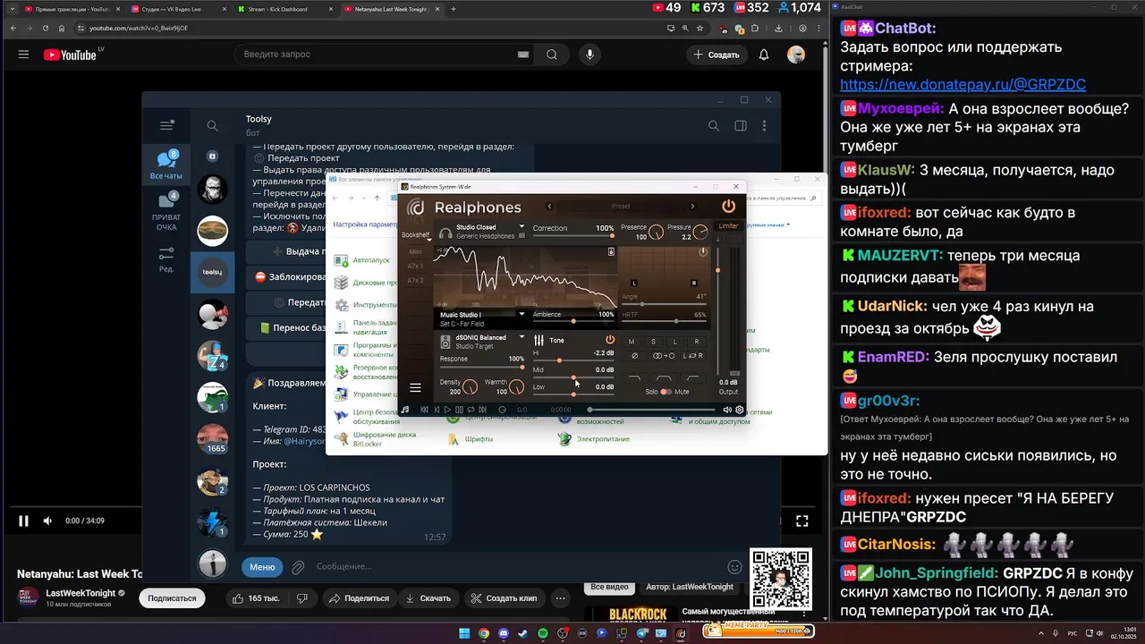This screenshot has height=644, width=1145.
Task: Open the YouTube guide hamburger menu
Action: (x=23, y=55)
